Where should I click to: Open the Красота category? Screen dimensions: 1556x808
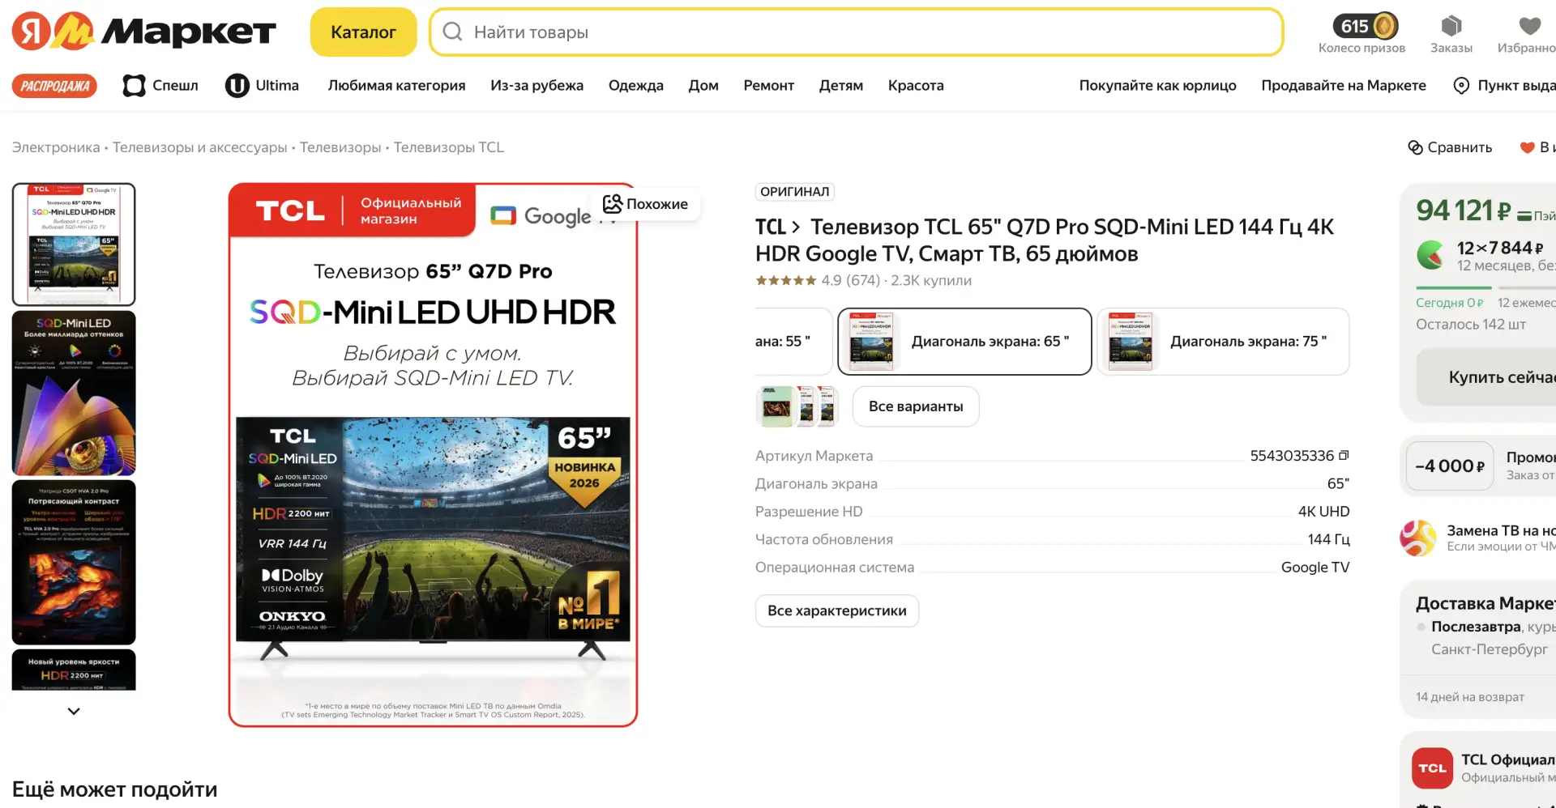click(916, 86)
